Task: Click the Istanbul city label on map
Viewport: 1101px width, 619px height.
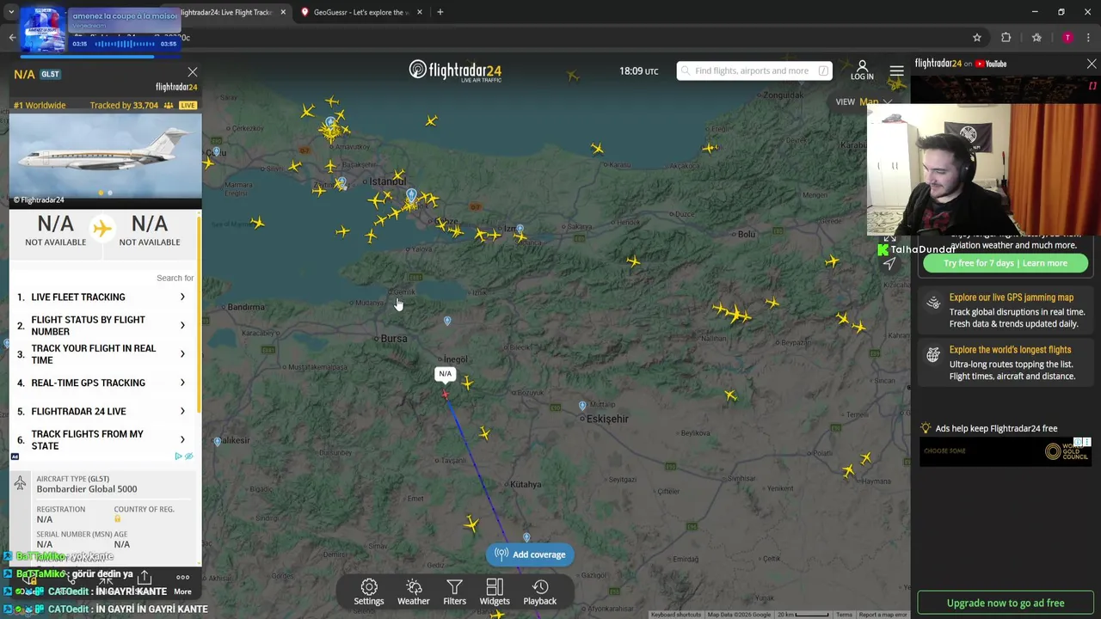Action: (386, 181)
